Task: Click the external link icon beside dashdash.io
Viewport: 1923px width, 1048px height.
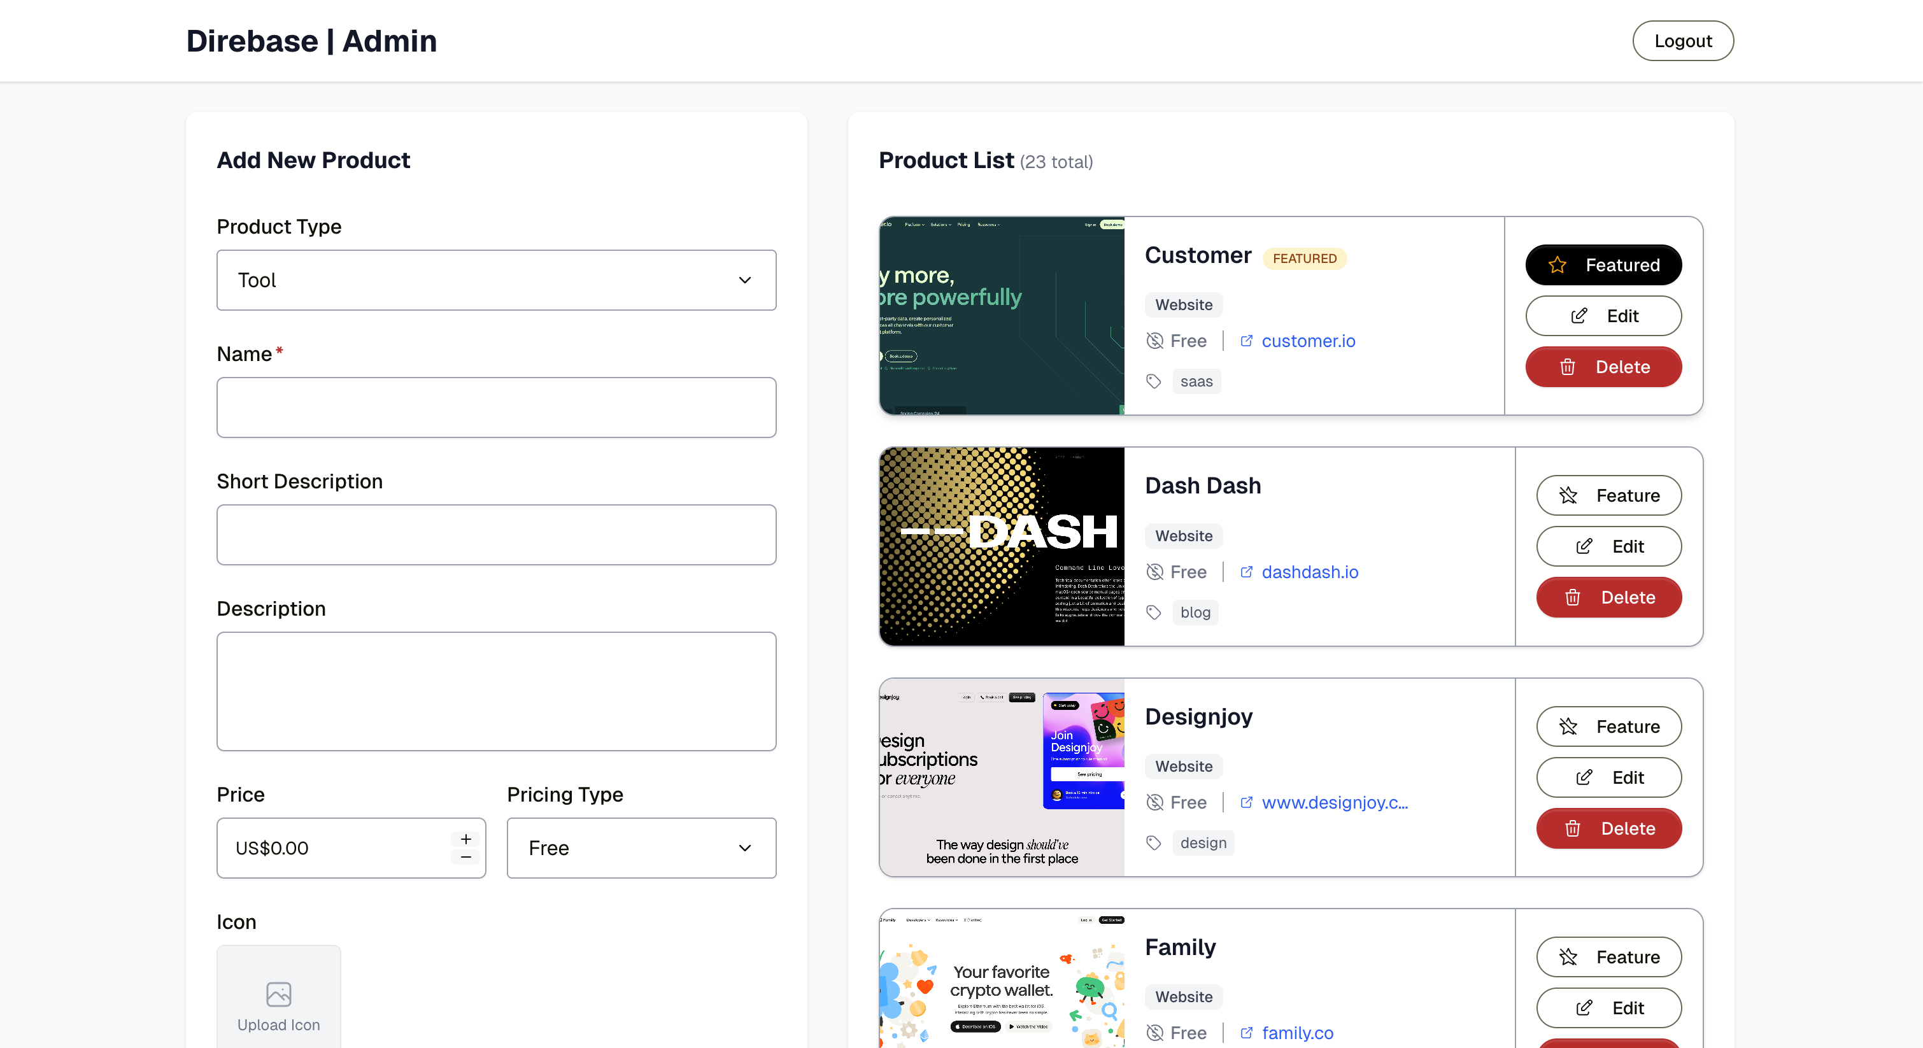Action: [1246, 572]
